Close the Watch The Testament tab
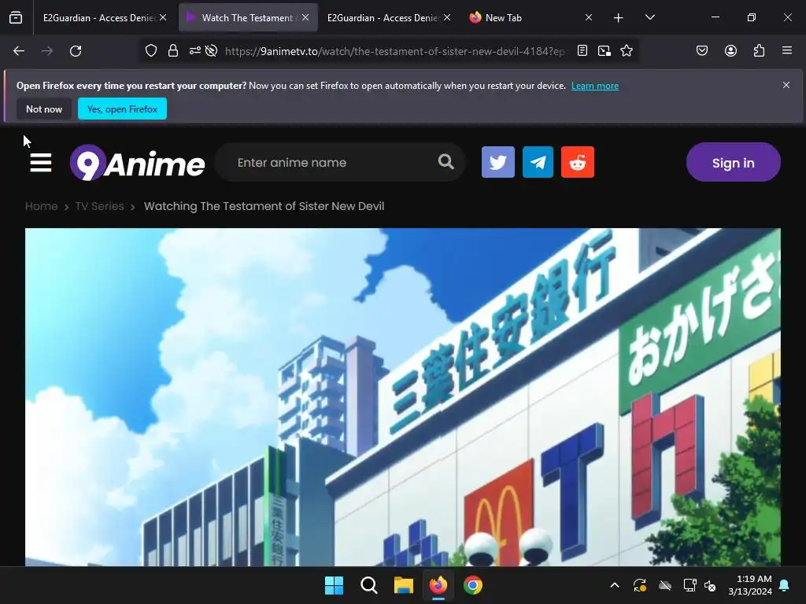806x604 pixels. (x=305, y=17)
